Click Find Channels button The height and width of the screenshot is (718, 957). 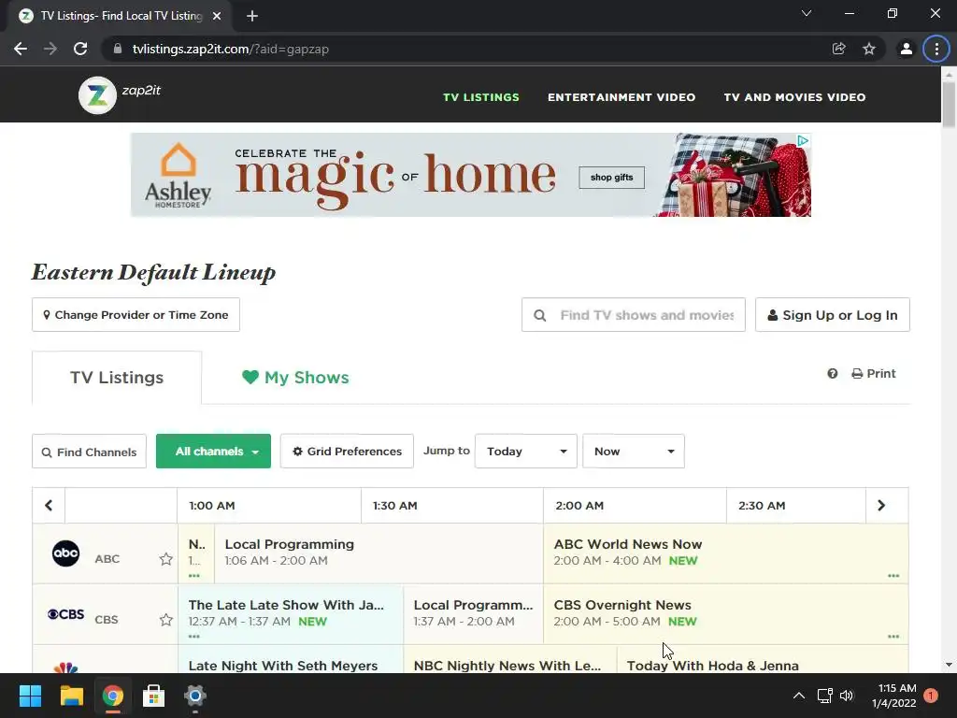tap(89, 452)
